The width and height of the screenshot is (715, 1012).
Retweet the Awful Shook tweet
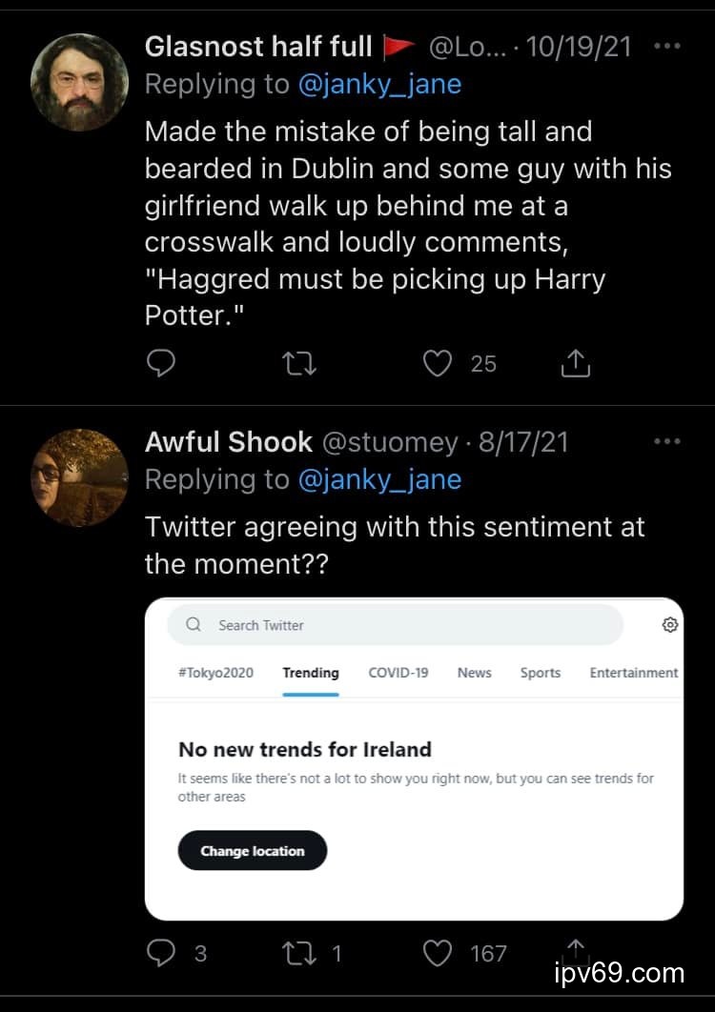pos(301,952)
